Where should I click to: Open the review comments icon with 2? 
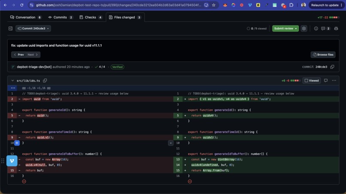point(325,28)
